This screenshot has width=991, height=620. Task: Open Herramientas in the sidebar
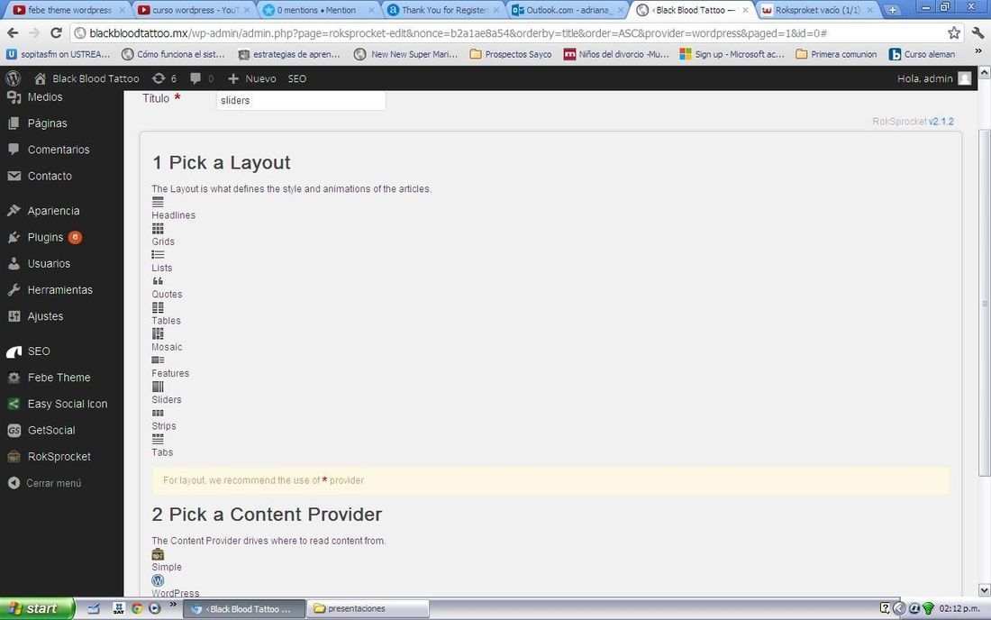tap(62, 290)
